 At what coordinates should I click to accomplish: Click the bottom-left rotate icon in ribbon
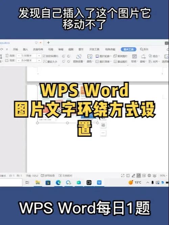click(x=64, y=61)
